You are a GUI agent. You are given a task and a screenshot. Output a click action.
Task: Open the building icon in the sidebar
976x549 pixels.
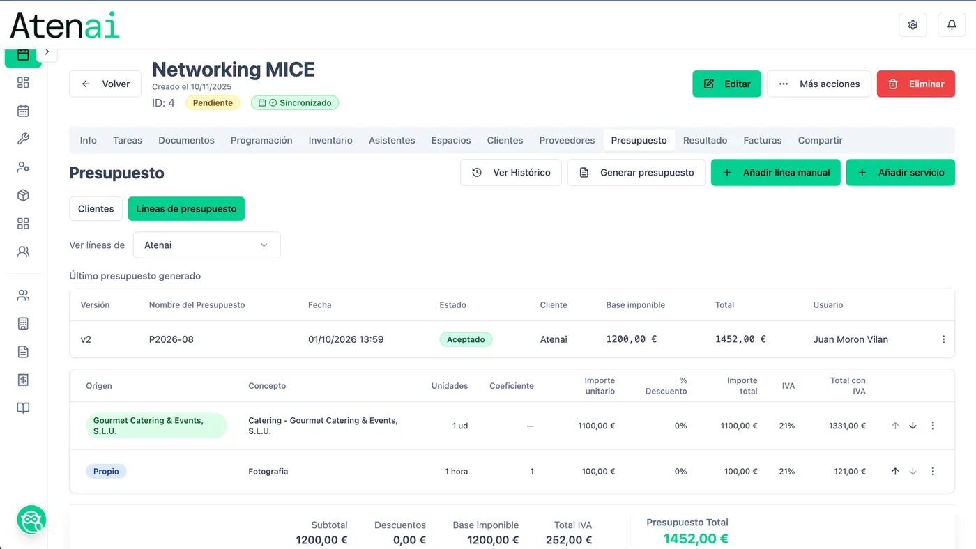click(23, 323)
